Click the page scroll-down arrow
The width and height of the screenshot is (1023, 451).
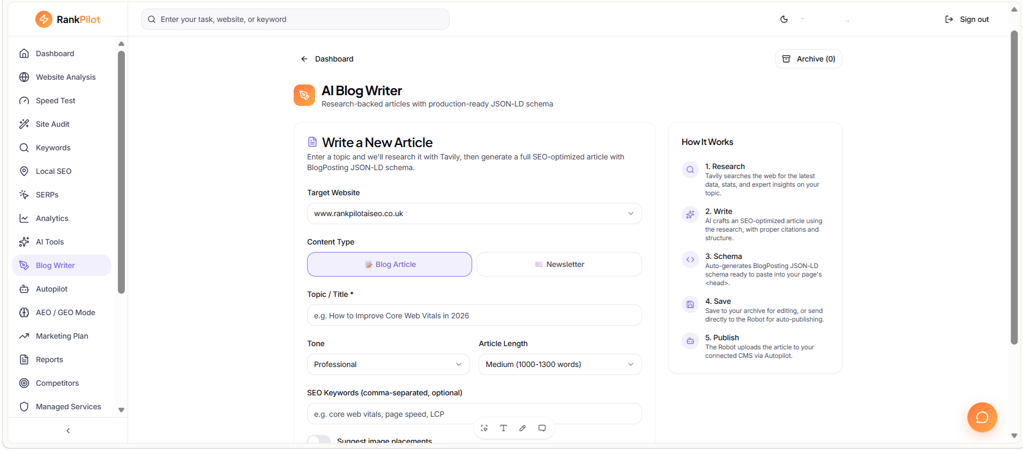(x=1014, y=436)
